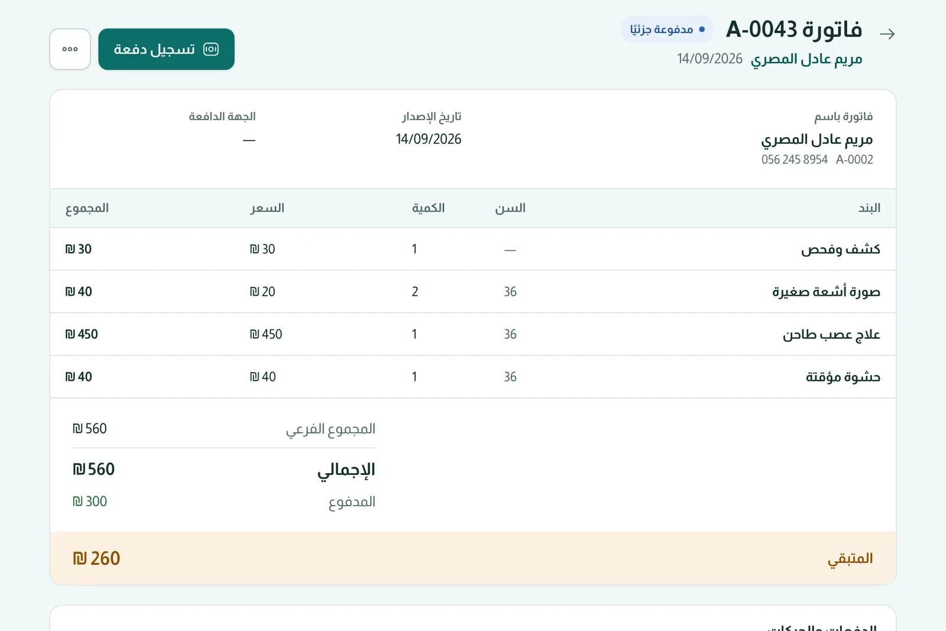This screenshot has height=631, width=946.
Task: Click the المتبقي remaining label
Action: tap(850, 559)
